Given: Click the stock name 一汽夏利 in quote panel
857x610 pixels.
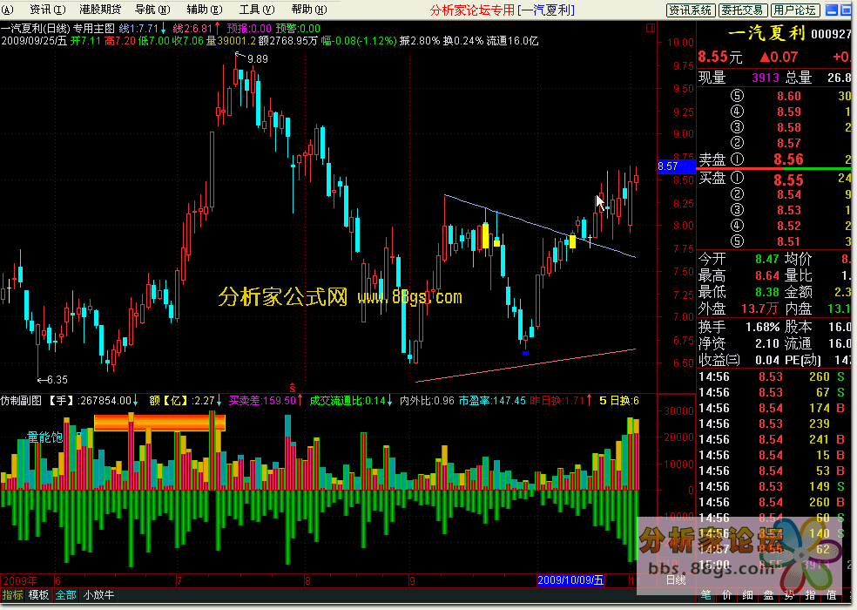Looking at the screenshot, I should (x=767, y=33).
